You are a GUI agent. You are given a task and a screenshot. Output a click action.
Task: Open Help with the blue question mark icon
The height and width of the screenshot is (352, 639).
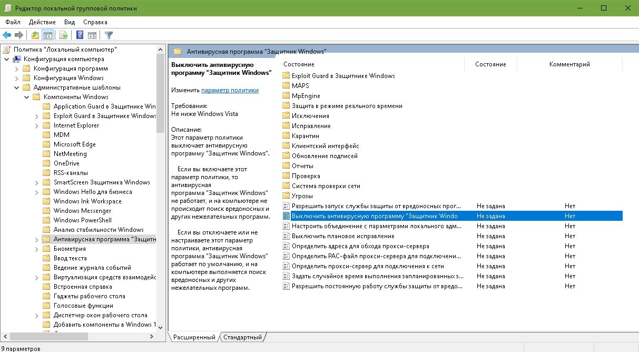80,35
